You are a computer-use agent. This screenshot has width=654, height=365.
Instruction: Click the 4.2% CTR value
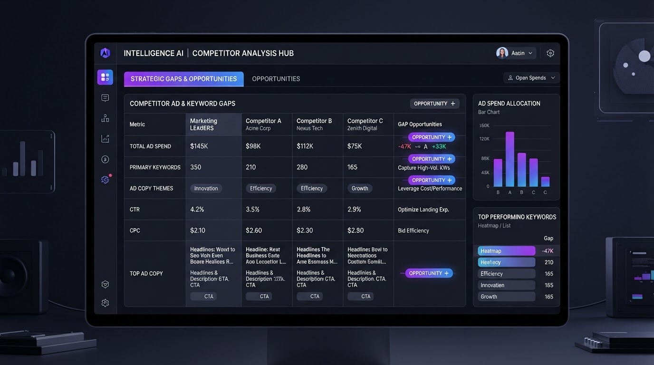click(197, 210)
